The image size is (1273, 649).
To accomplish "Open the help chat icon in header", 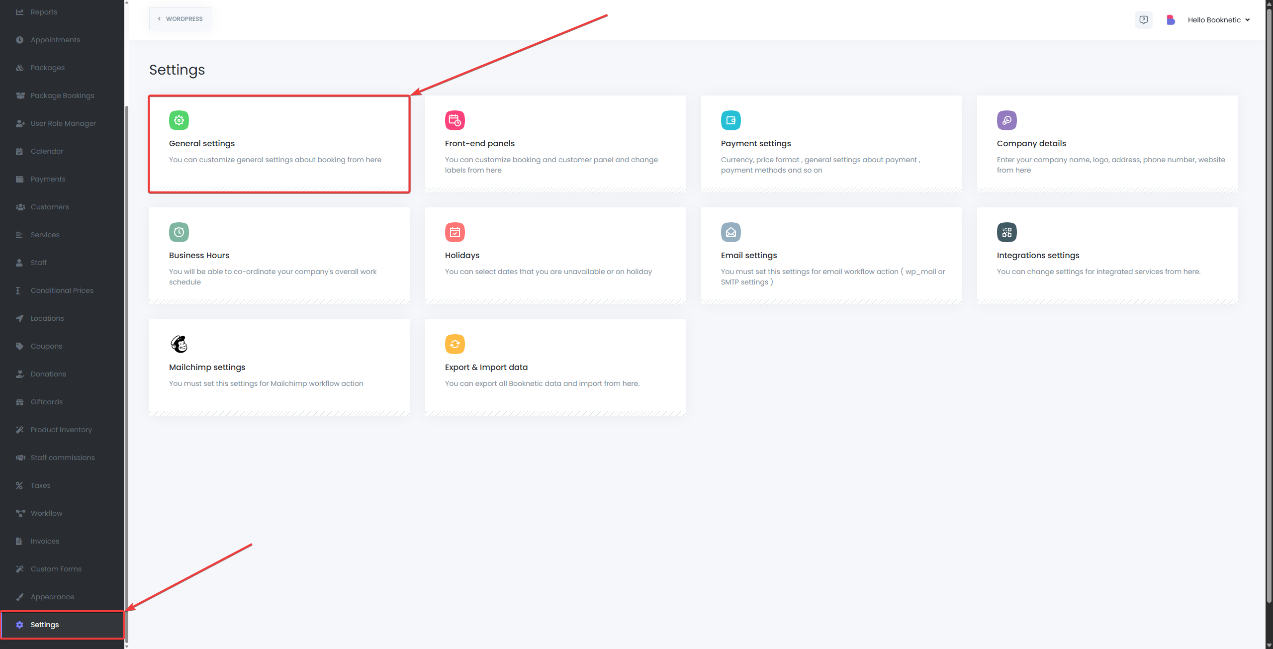I will 1143,20.
